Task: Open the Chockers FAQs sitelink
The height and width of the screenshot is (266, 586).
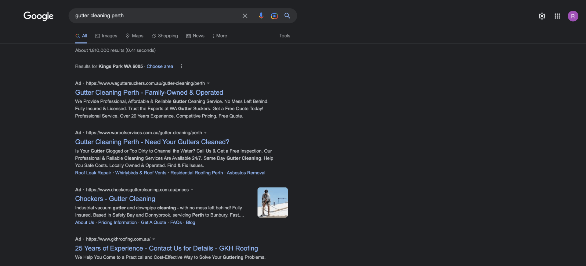Action: pos(176,222)
